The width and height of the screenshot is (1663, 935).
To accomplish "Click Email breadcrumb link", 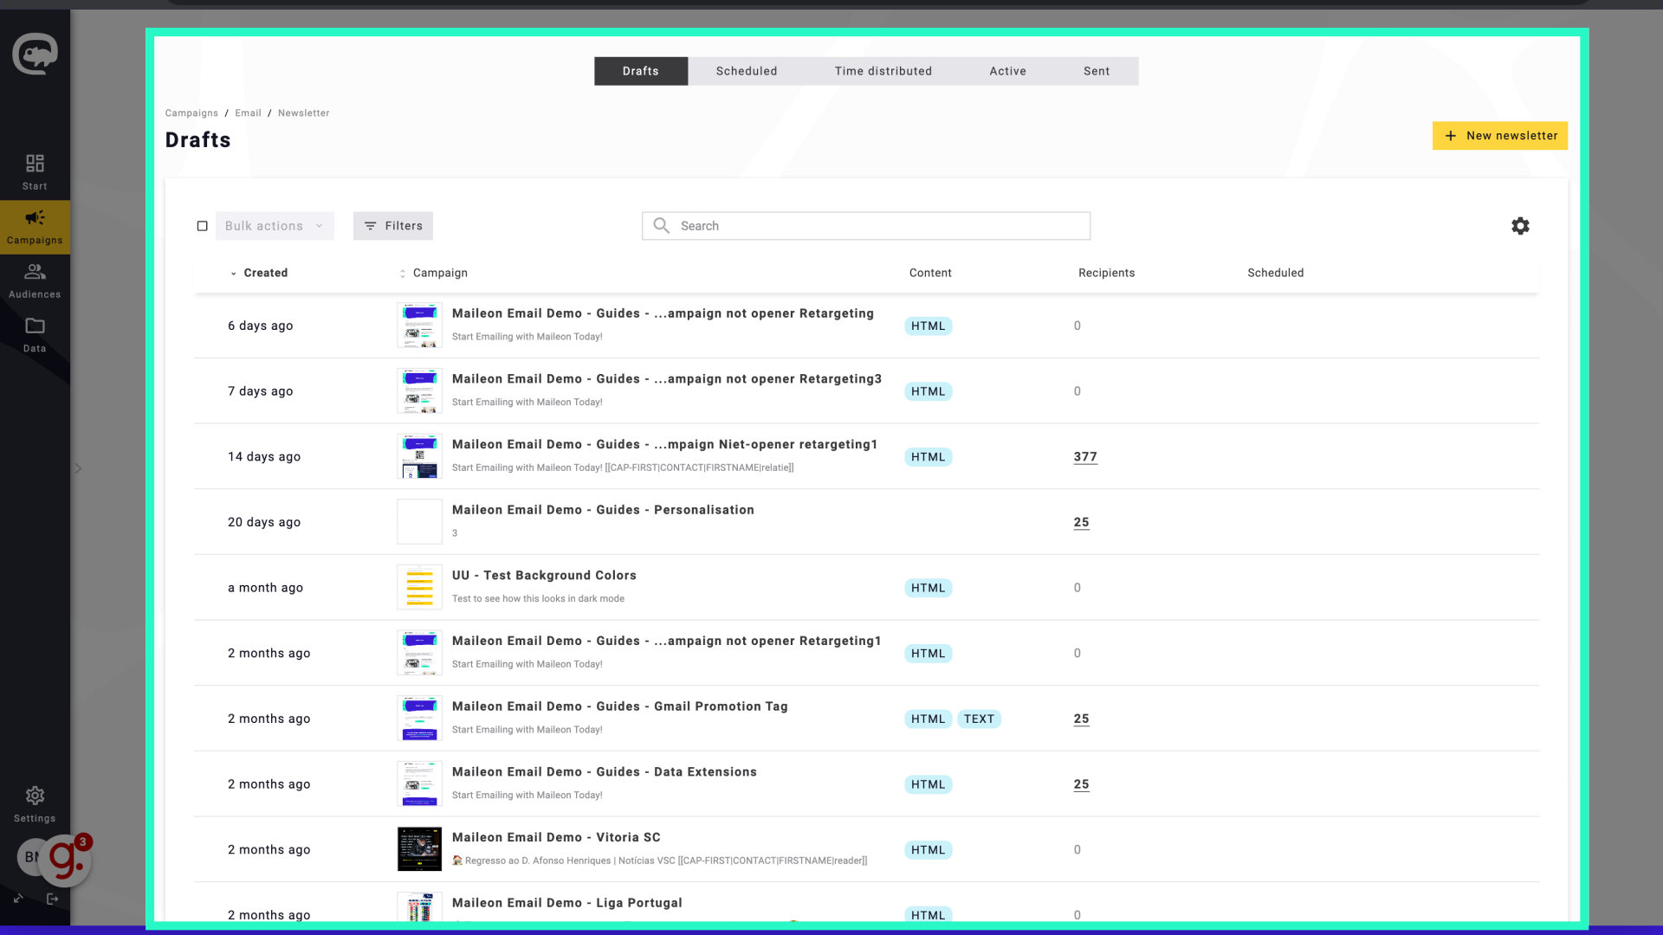I will tap(248, 113).
